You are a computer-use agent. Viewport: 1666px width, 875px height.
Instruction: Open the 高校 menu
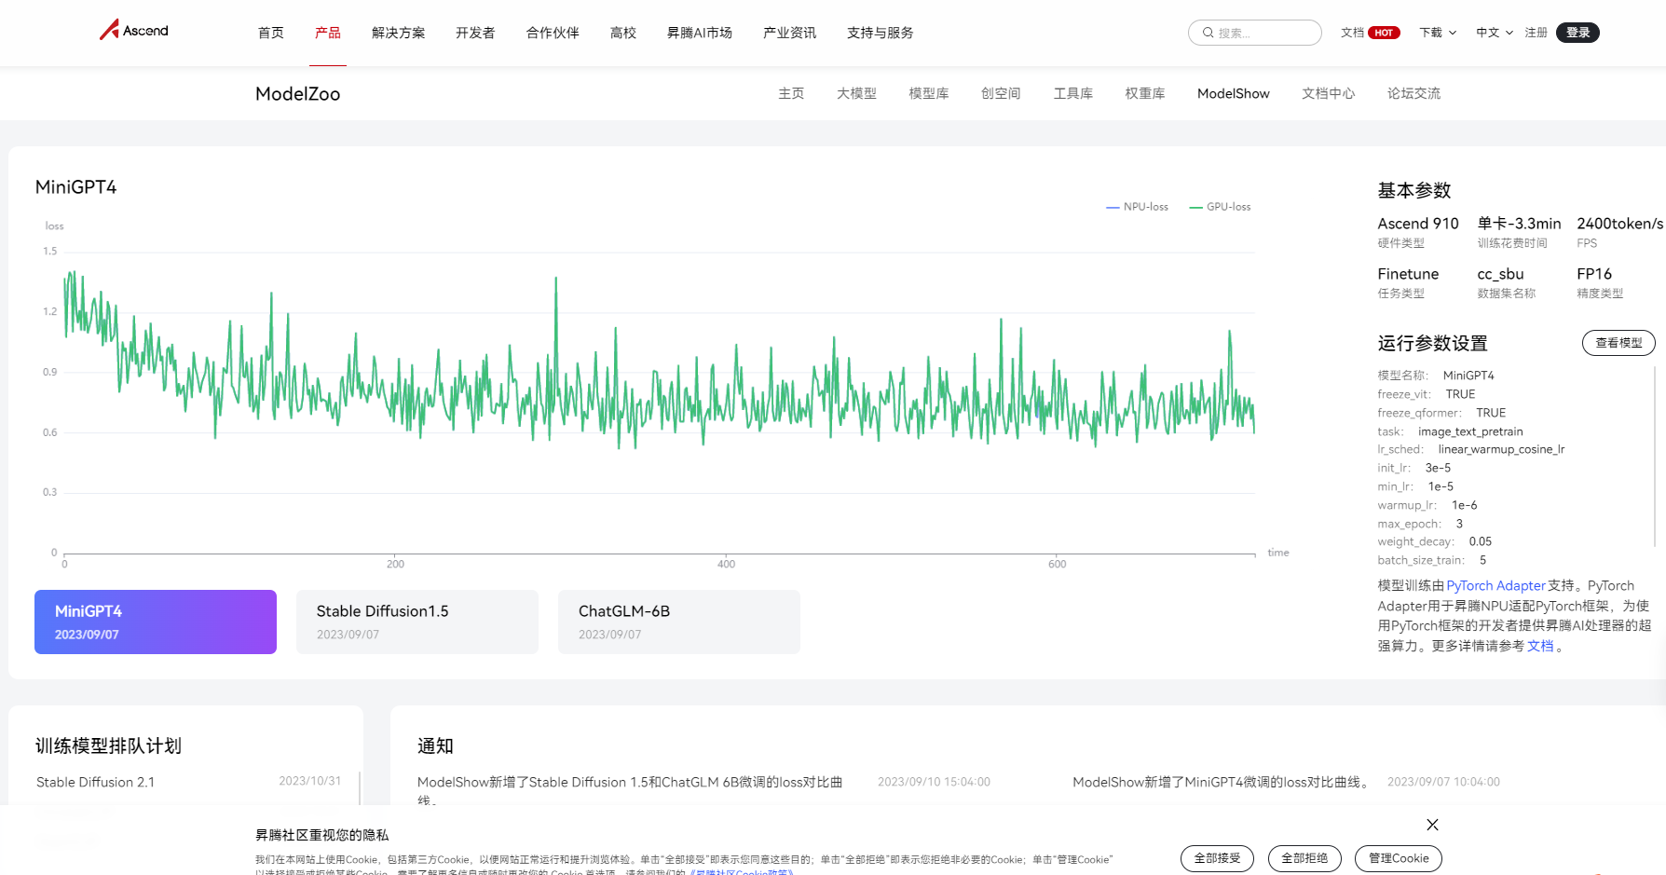623,33
